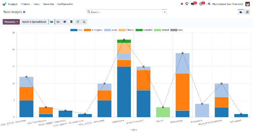Toggle the Done legend swatch
This screenshot has width=253, height=132.
tap(108, 30)
